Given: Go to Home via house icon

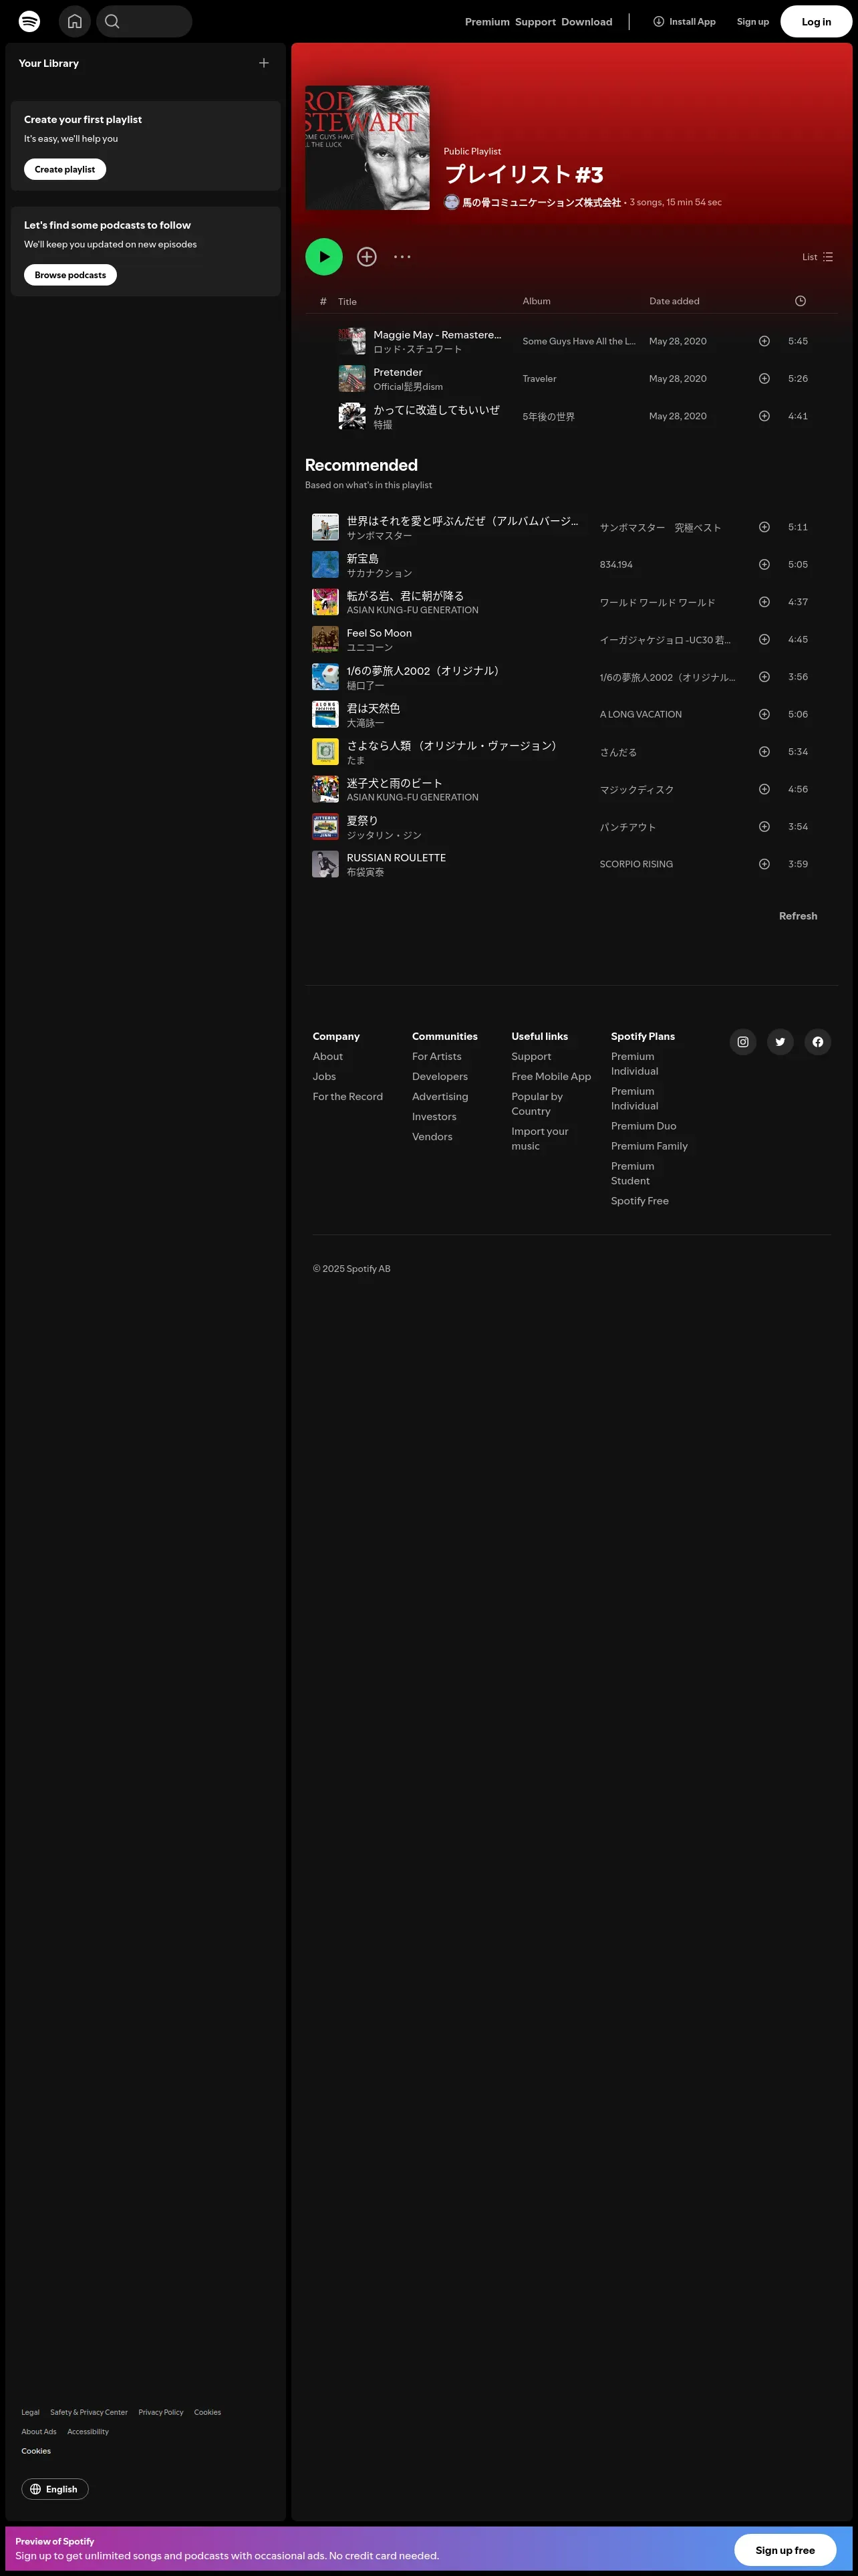Looking at the screenshot, I should tap(75, 21).
